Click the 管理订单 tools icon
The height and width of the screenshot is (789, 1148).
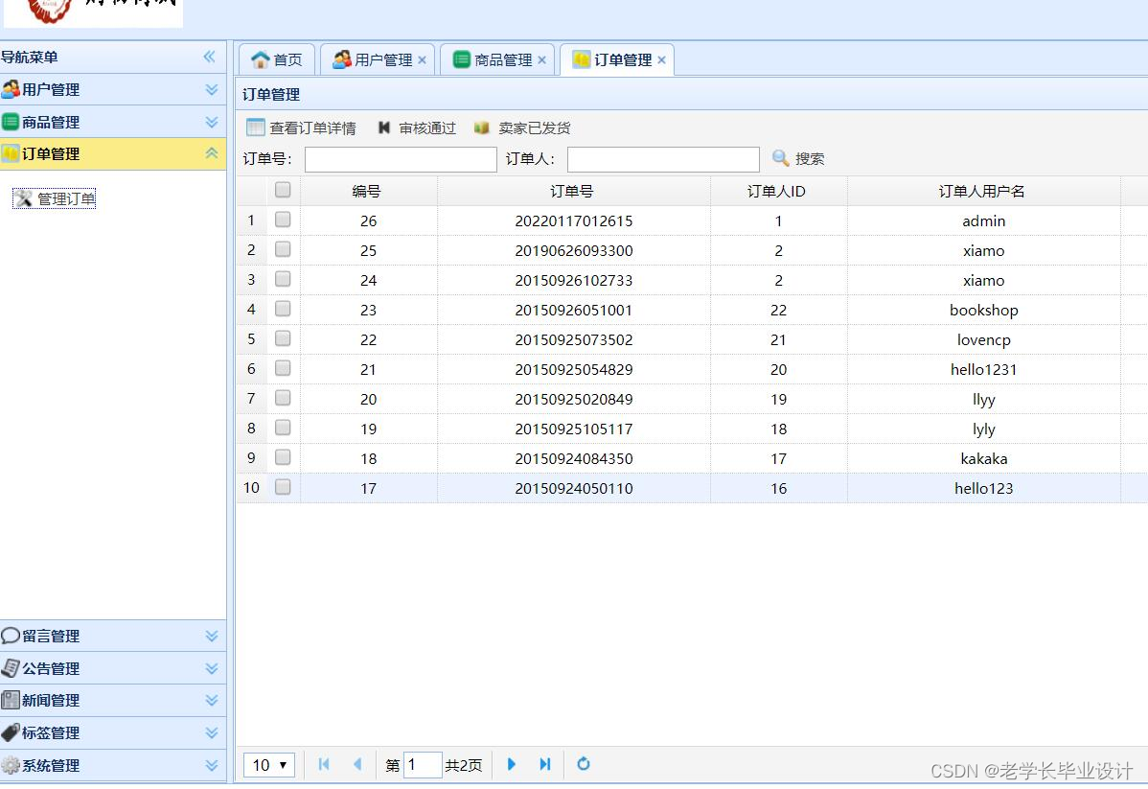24,198
